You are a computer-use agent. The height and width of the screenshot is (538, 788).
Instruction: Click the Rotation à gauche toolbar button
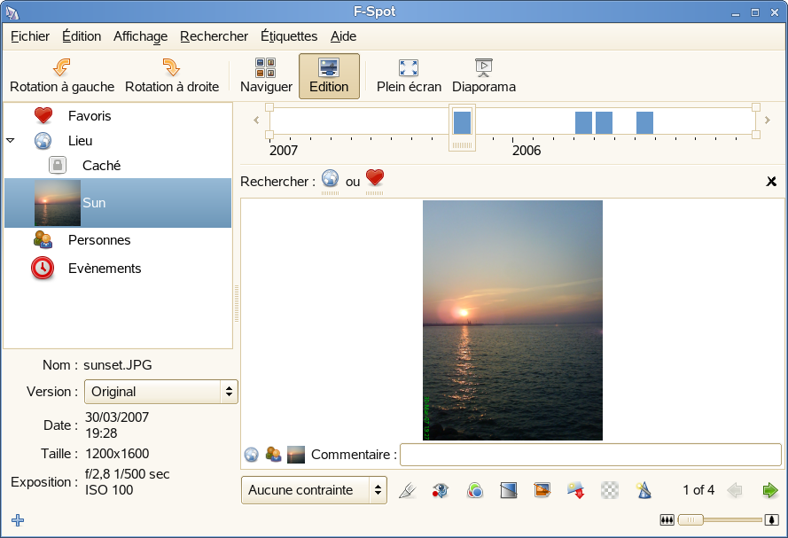62,76
